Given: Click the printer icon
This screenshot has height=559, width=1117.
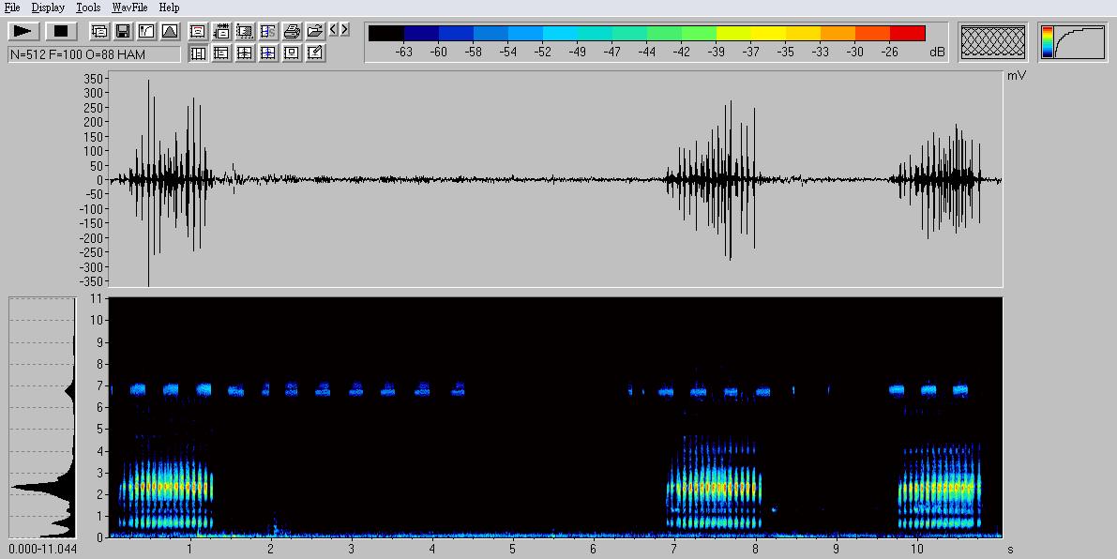Looking at the screenshot, I should 292,31.
